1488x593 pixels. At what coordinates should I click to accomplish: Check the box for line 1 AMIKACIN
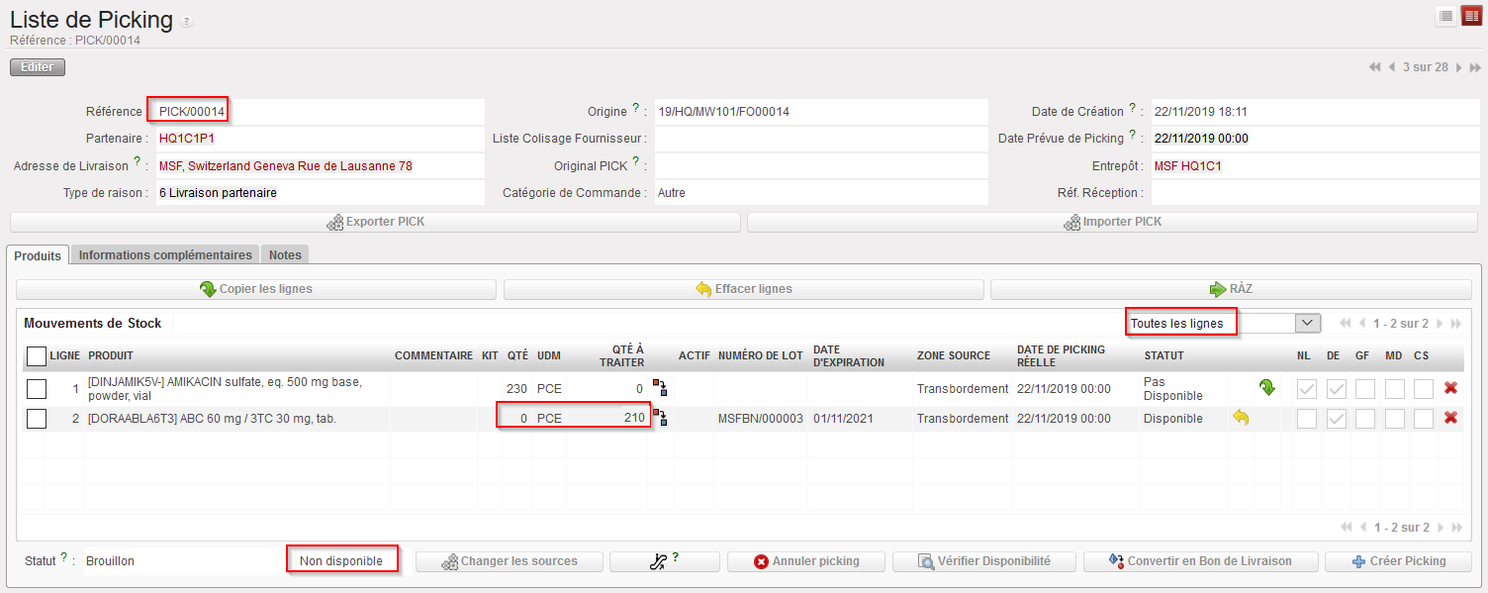tap(37, 389)
